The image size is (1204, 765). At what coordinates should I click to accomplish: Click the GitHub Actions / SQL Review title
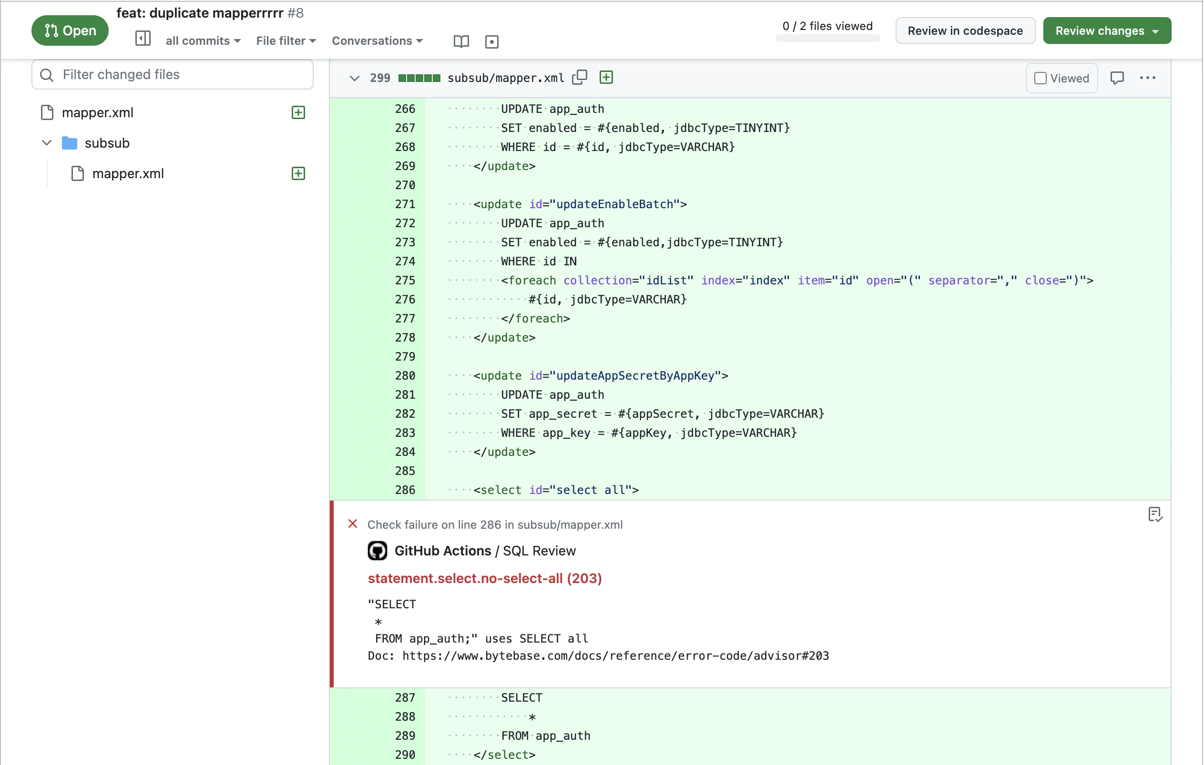tap(484, 551)
